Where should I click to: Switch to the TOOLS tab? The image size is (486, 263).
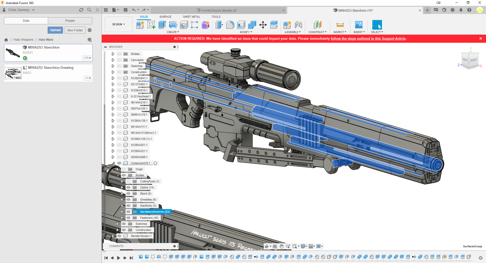click(x=216, y=17)
